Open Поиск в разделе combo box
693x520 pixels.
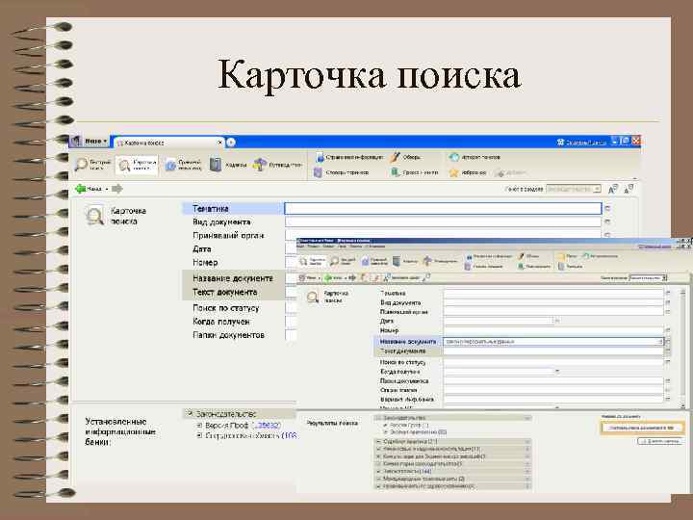(x=574, y=189)
